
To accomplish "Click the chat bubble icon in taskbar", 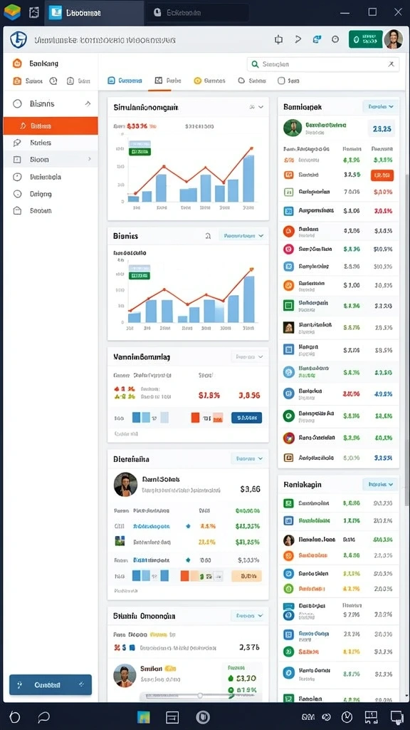I will [x=43, y=716].
